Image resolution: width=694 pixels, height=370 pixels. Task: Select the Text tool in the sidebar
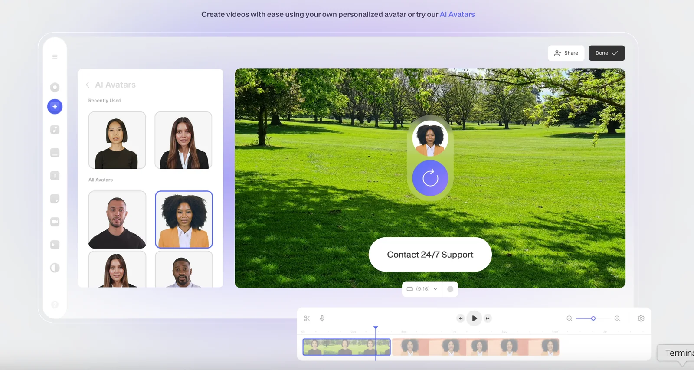tap(55, 176)
